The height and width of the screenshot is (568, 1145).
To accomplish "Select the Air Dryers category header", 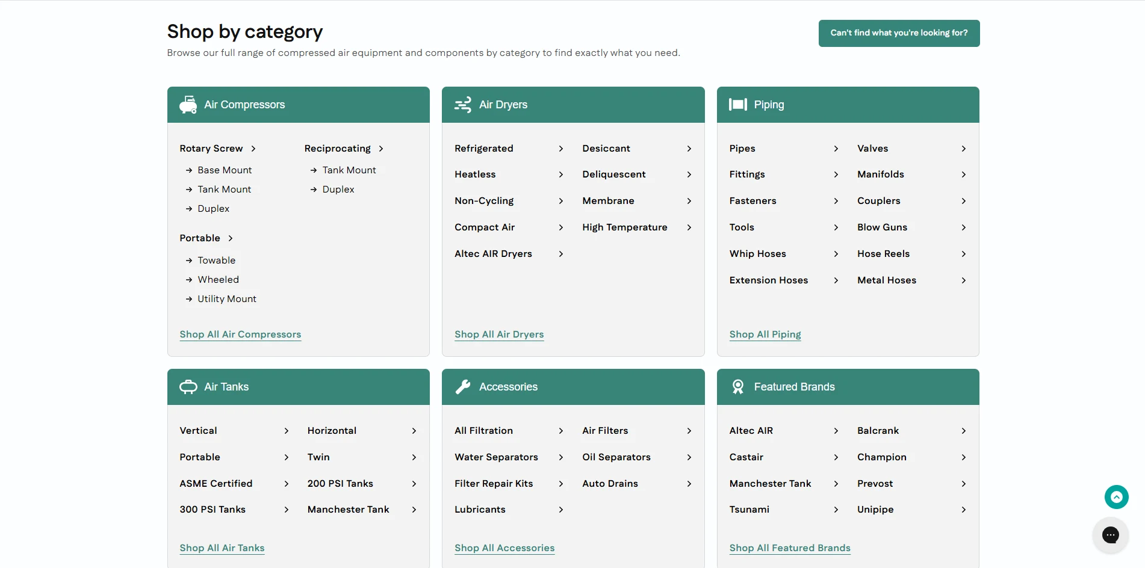I will tap(573, 105).
